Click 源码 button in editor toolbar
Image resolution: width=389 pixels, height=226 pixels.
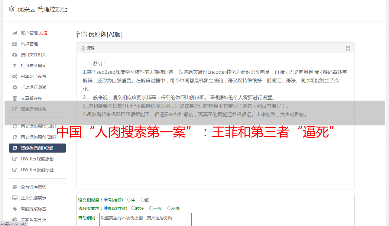coord(88,48)
